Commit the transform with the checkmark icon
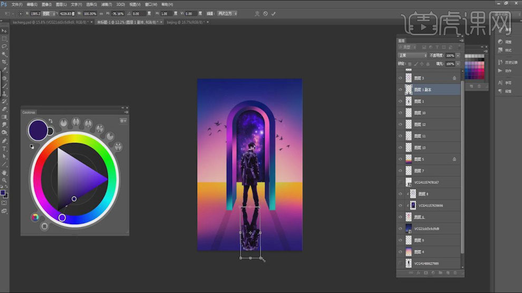Image resolution: width=522 pixels, height=293 pixels. pyautogui.click(x=273, y=13)
